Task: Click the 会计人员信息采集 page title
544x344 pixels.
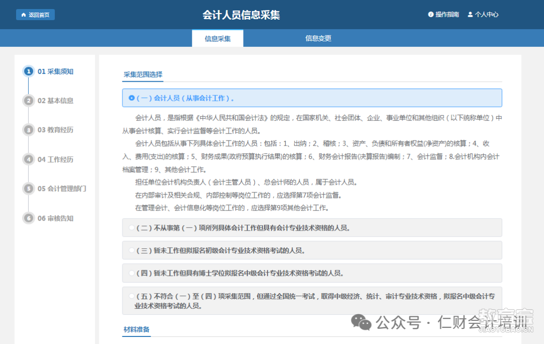Action: [241, 15]
